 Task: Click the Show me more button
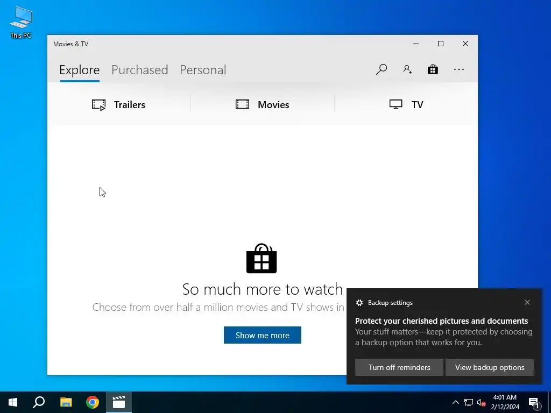(x=262, y=335)
